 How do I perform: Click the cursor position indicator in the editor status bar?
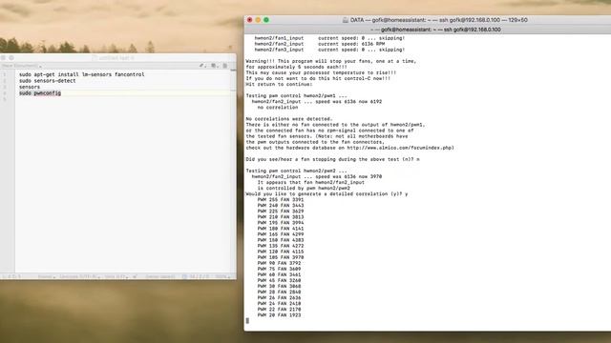(11, 276)
